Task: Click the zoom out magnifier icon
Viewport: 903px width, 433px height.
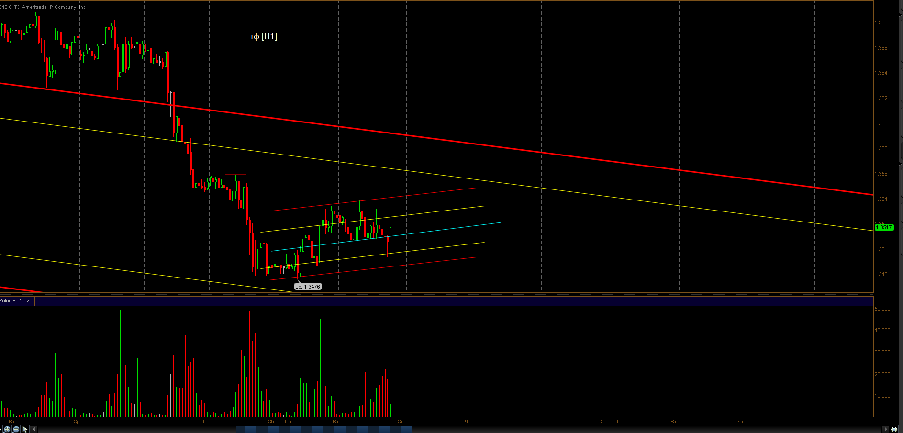Action: click(x=16, y=429)
